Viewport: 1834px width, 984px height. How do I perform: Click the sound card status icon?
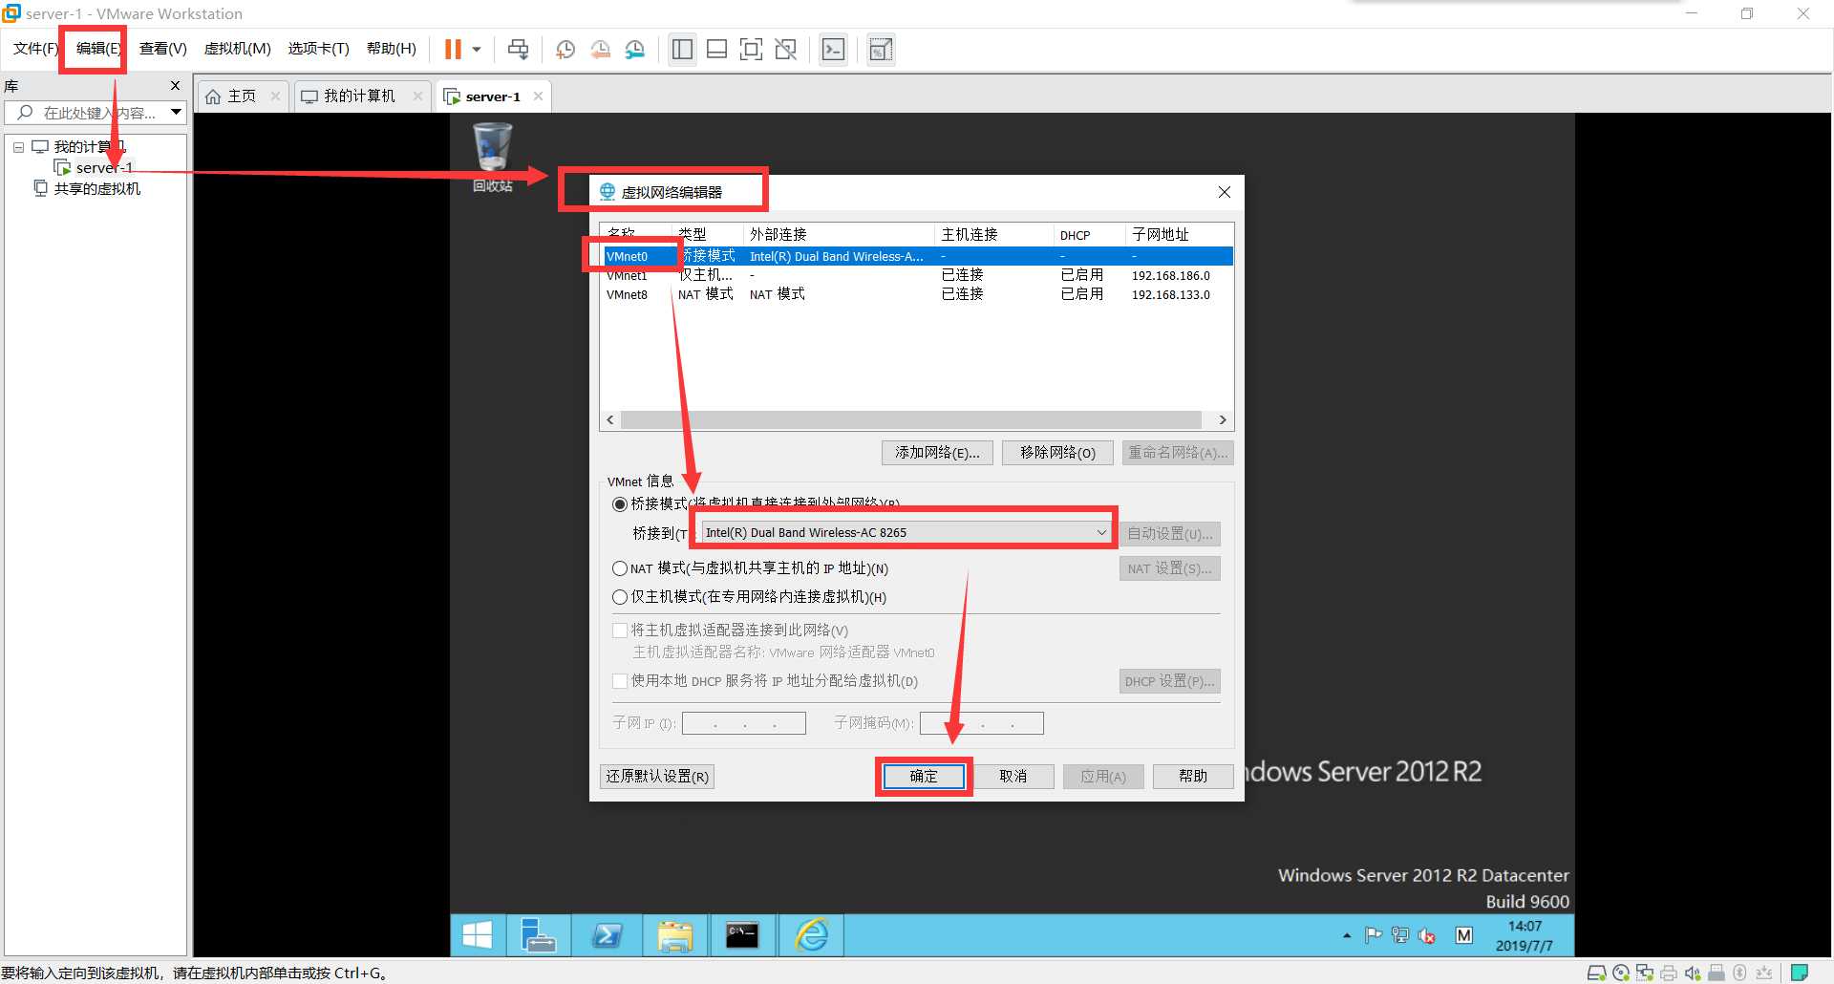coord(1693,973)
